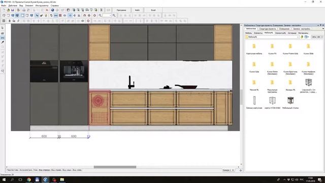This screenshot has height=183, width=325.
Task: Click the taskbar search magnifier icon
Action: (x=12, y=179)
